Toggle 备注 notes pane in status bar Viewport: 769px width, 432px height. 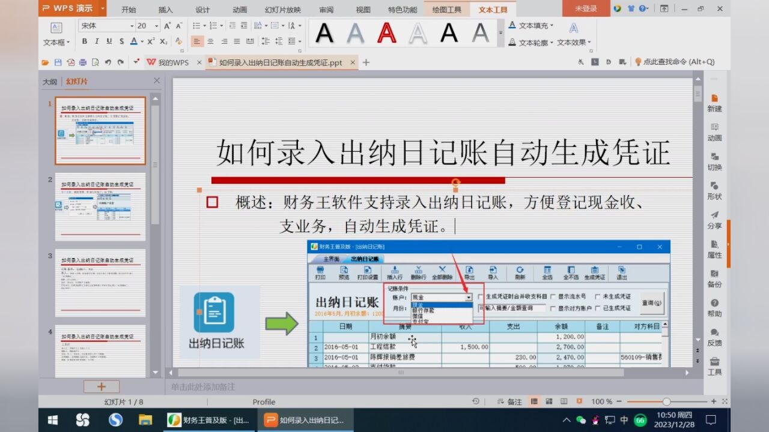point(510,401)
